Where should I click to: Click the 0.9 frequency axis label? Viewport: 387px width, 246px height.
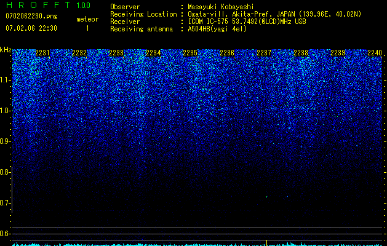click(x=4, y=141)
